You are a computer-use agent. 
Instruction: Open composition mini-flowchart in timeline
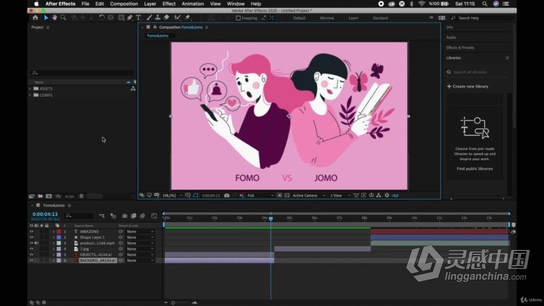click(x=102, y=216)
